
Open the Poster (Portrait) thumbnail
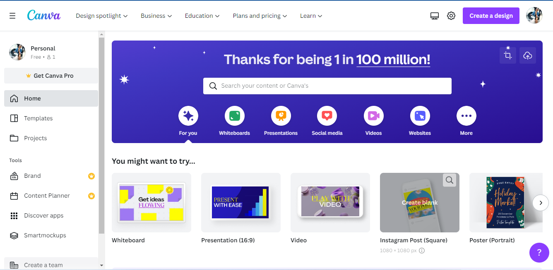coord(506,203)
